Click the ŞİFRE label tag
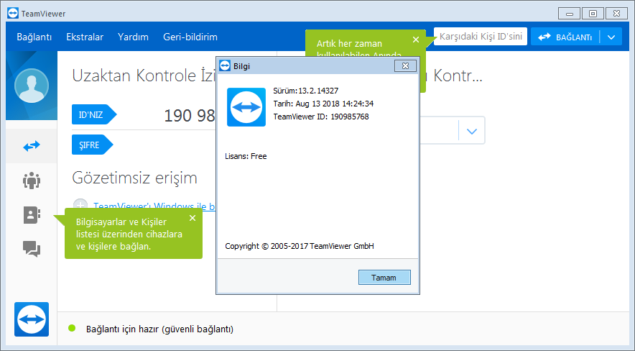635x351 pixels. coord(93,145)
